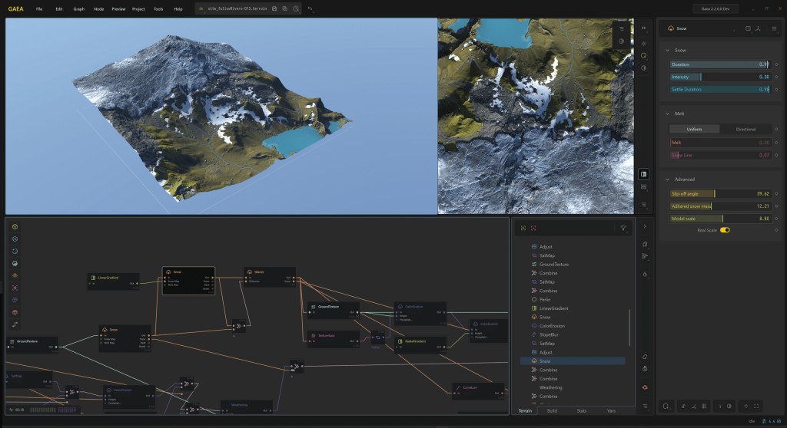Adjust the Adhered snow mass slider
Image resolution: width=787 pixels, height=428 pixels.
(x=719, y=206)
